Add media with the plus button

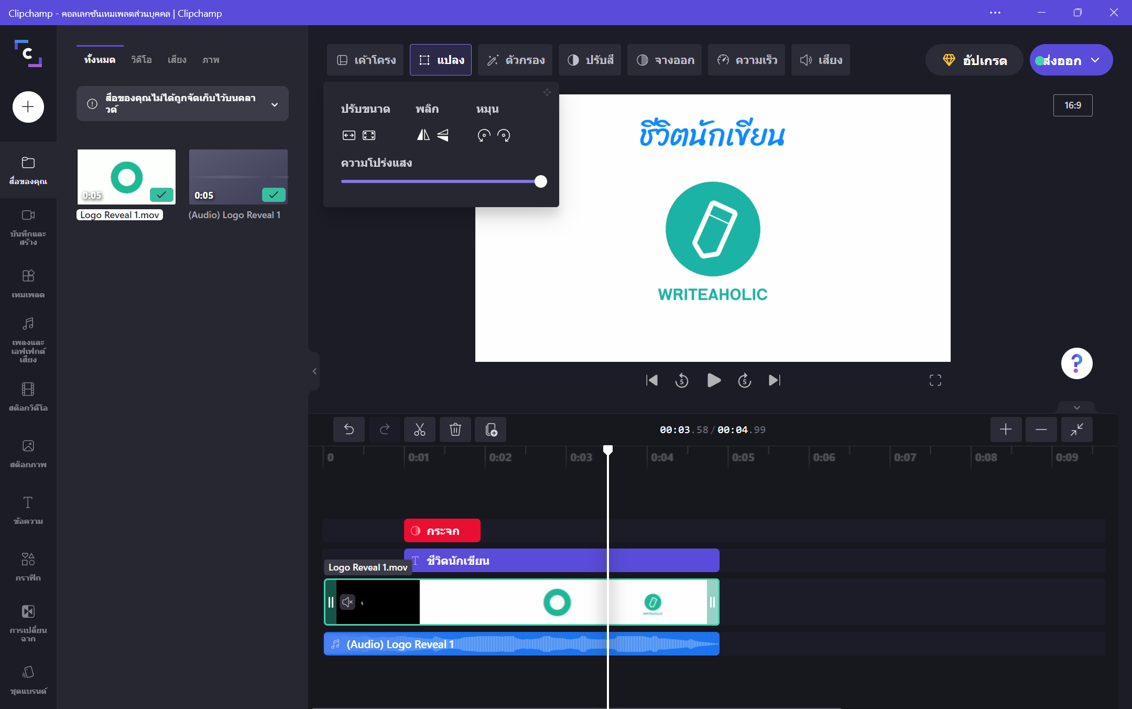[28, 107]
